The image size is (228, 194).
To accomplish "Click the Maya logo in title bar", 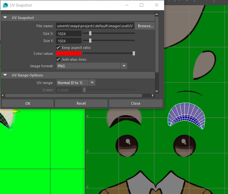I will tap(5, 5).
